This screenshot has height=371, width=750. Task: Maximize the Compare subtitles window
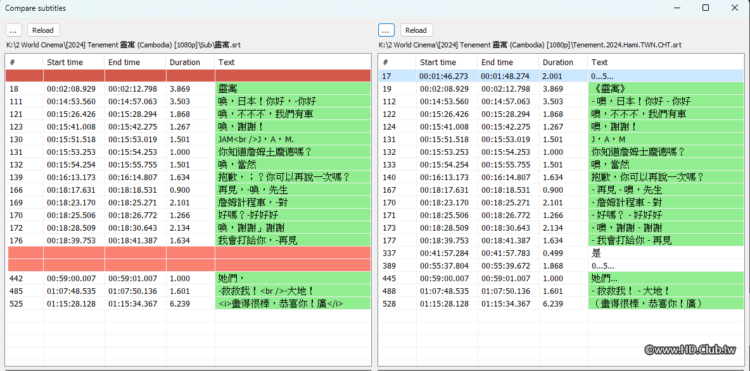click(706, 8)
